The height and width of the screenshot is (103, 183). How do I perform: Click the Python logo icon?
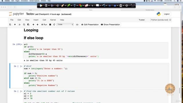click(159, 14)
